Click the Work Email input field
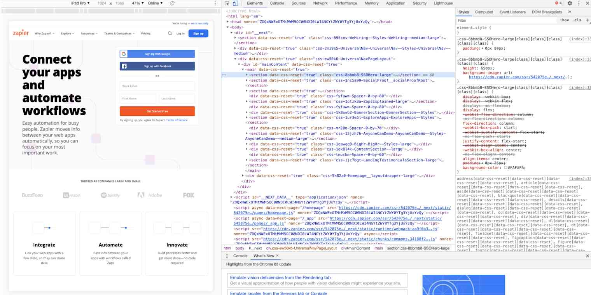Screen dimensions: 591x295 157,86
